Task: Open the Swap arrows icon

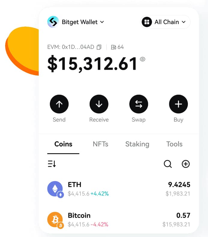Action: coord(139,104)
